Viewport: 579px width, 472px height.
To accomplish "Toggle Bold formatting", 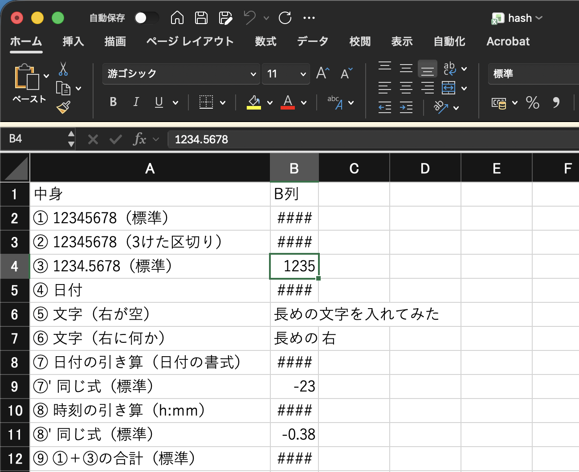I will [x=113, y=102].
